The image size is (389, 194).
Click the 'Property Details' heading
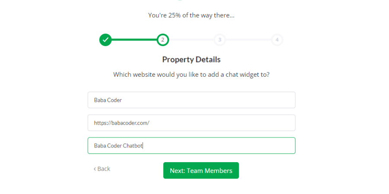tap(191, 59)
